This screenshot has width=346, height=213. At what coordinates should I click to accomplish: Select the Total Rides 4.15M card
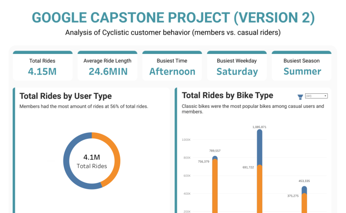43,66
